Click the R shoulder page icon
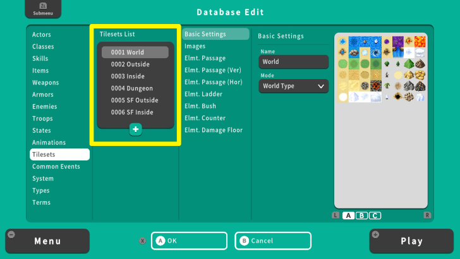Viewport: 460px width, 259px height. coord(427,215)
